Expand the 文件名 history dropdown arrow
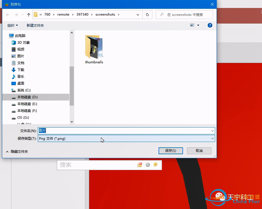This screenshot has height=209, width=262. click(x=212, y=131)
